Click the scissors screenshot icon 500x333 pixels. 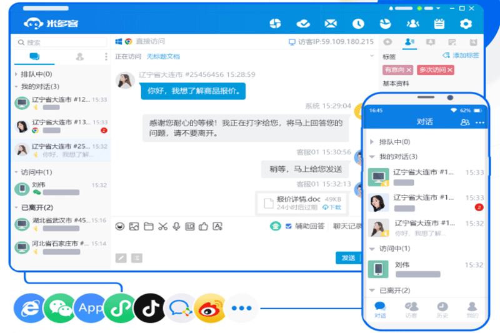[162, 226]
